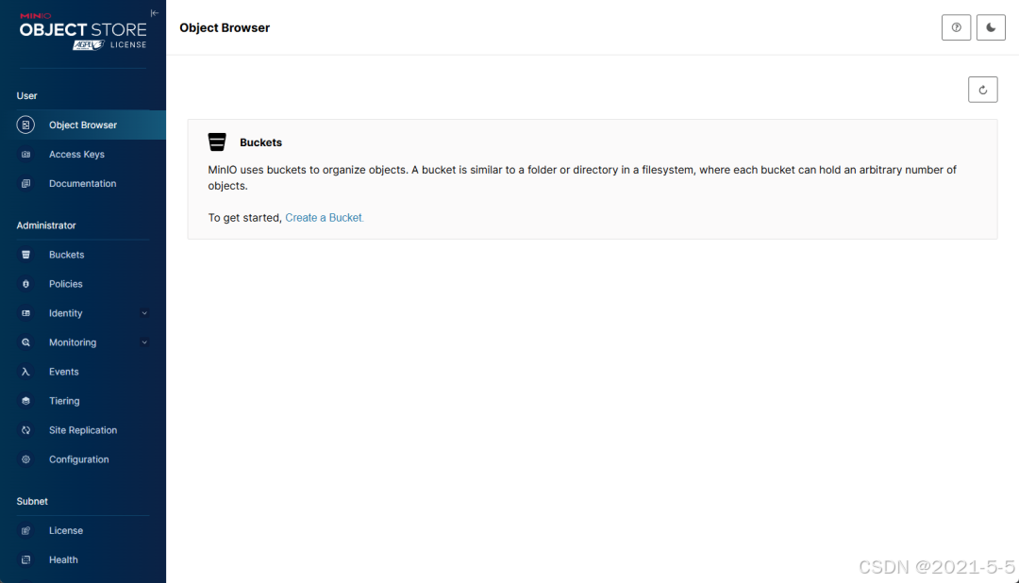Collapse the navigation sidebar
This screenshot has height=583, width=1019.
click(154, 12)
